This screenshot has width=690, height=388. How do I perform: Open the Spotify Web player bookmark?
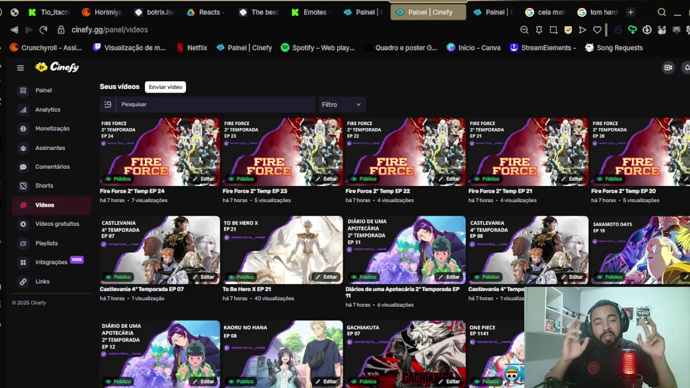point(318,47)
